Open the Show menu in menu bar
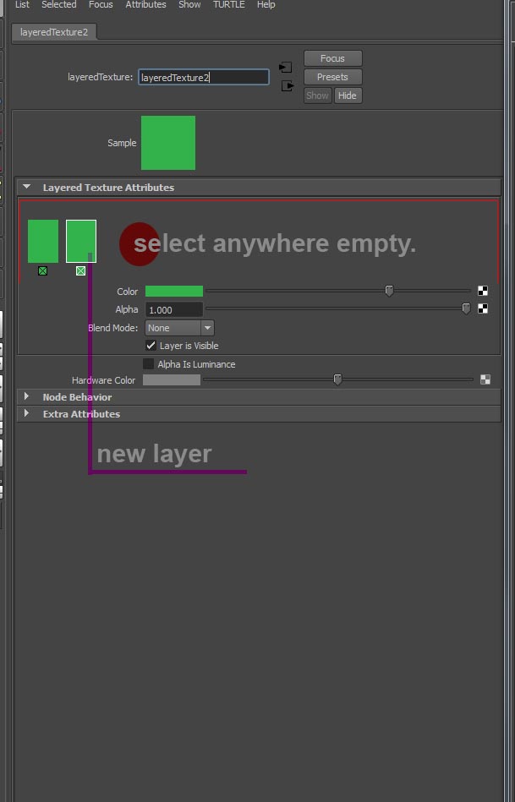The width and height of the screenshot is (515, 802). pyautogui.click(x=189, y=4)
